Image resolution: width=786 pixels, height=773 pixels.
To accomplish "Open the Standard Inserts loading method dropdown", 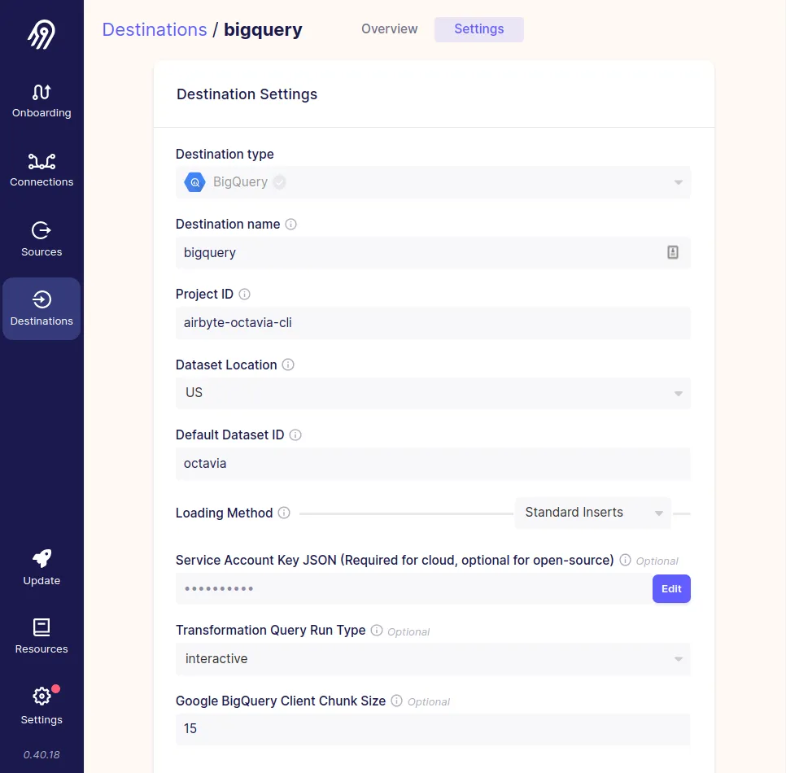I will click(593, 513).
